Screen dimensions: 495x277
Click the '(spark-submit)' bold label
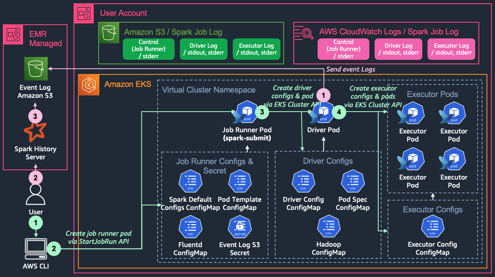pyautogui.click(x=247, y=138)
